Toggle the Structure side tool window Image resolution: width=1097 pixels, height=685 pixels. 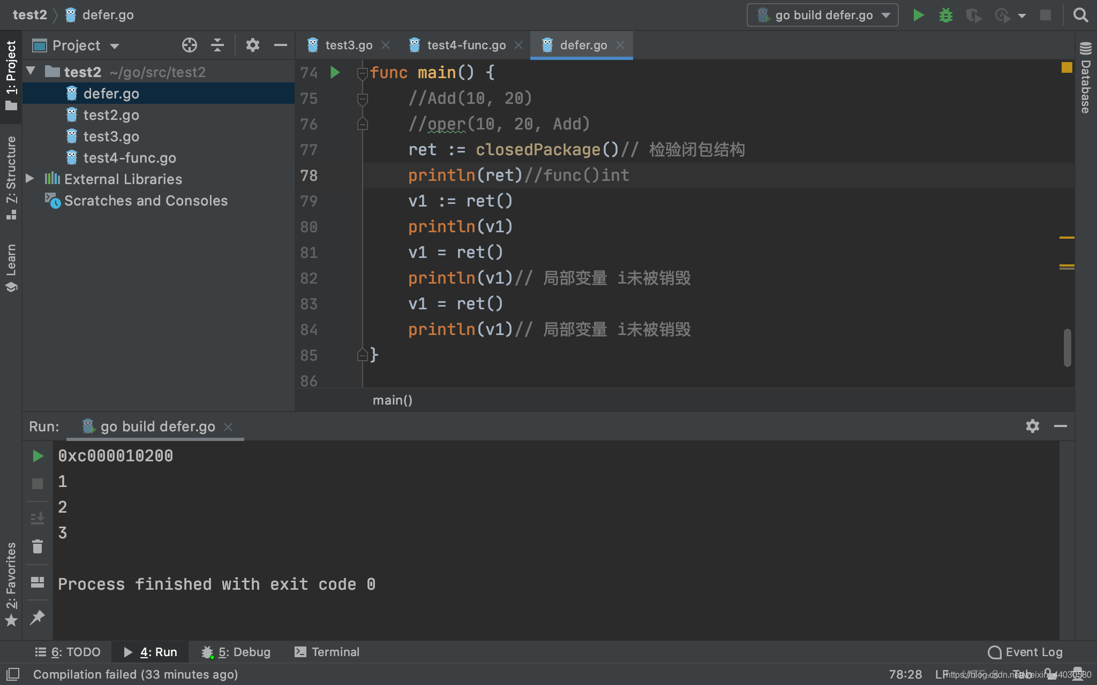pyautogui.click(x=11, y=178)
